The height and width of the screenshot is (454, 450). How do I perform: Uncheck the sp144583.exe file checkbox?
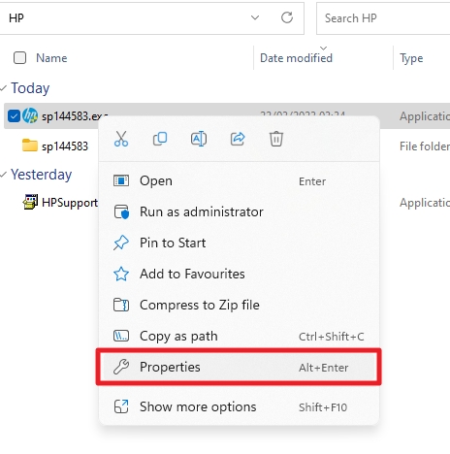click(14, 115)
